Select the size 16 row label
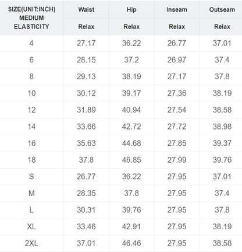Screen dimensions: 242x252 31,143
